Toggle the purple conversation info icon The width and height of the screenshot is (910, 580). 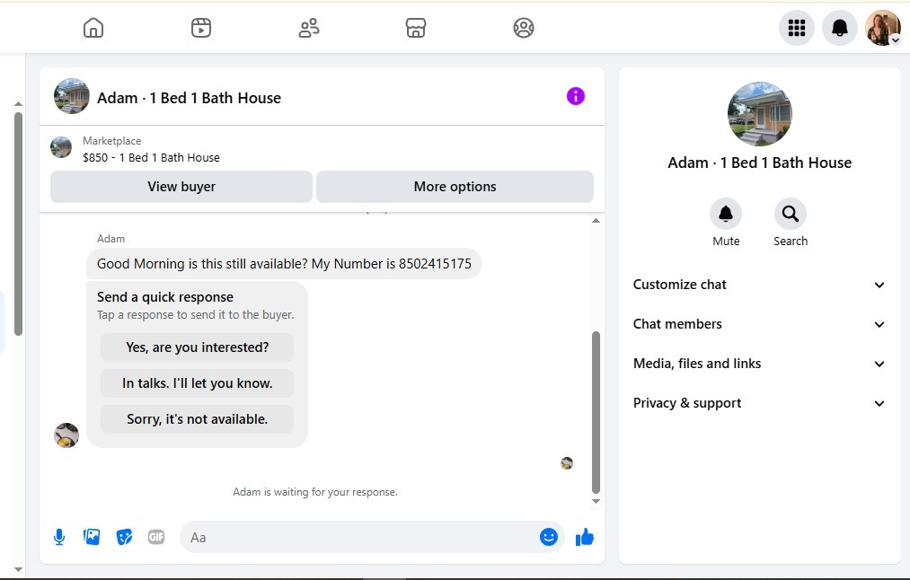pos(576,96)
